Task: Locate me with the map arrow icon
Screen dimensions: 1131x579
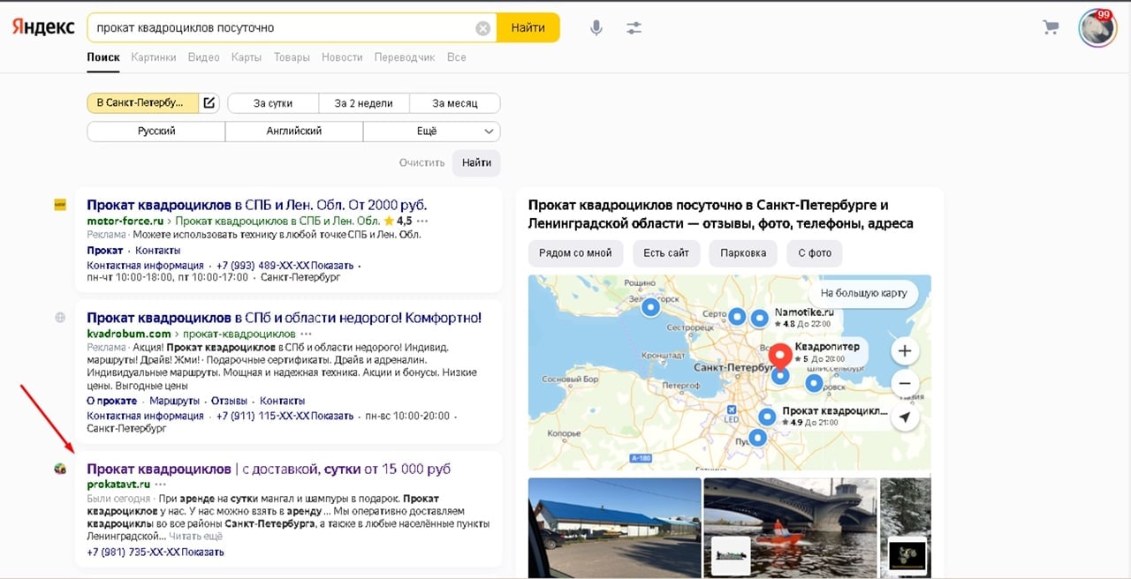Action: 905,417
